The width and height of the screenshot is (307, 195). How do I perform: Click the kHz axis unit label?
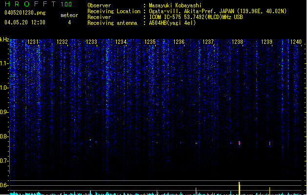coord(4,39)
